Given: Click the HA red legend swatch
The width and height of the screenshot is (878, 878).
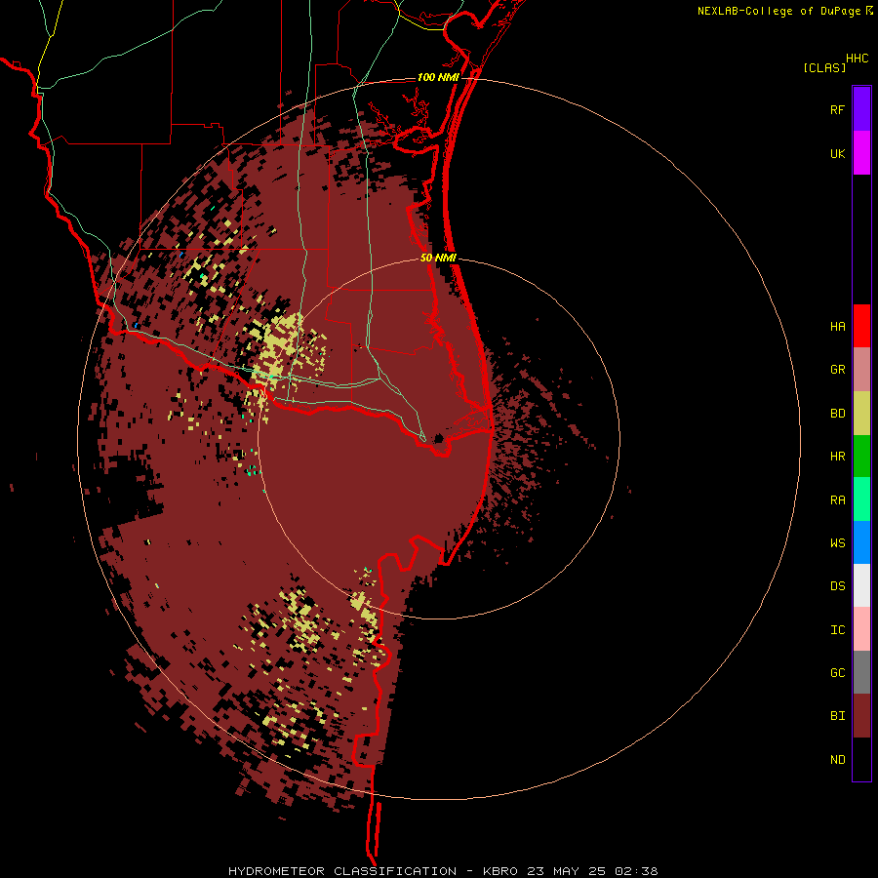Looking at the screenshot, I should (861, 326).
